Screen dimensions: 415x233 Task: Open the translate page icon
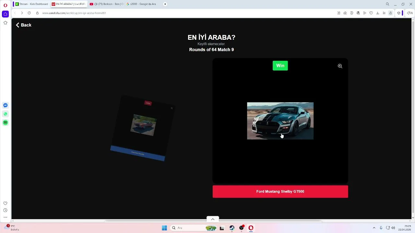(358, 13)
